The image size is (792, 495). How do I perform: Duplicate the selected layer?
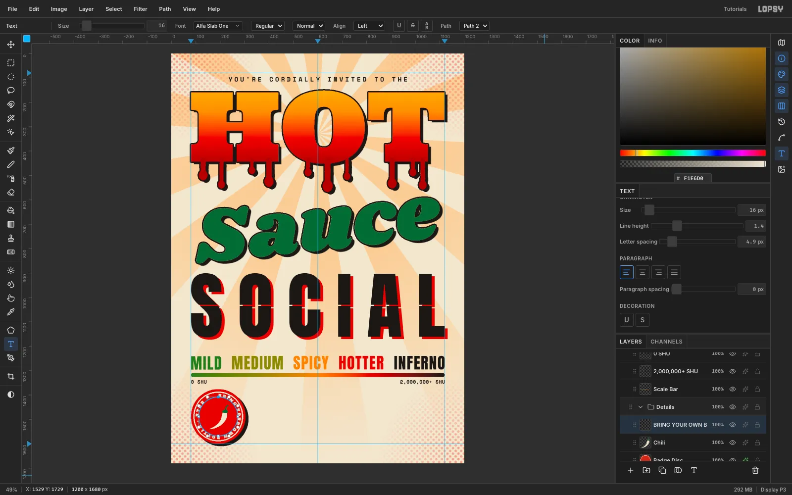(x=662, y=470)
